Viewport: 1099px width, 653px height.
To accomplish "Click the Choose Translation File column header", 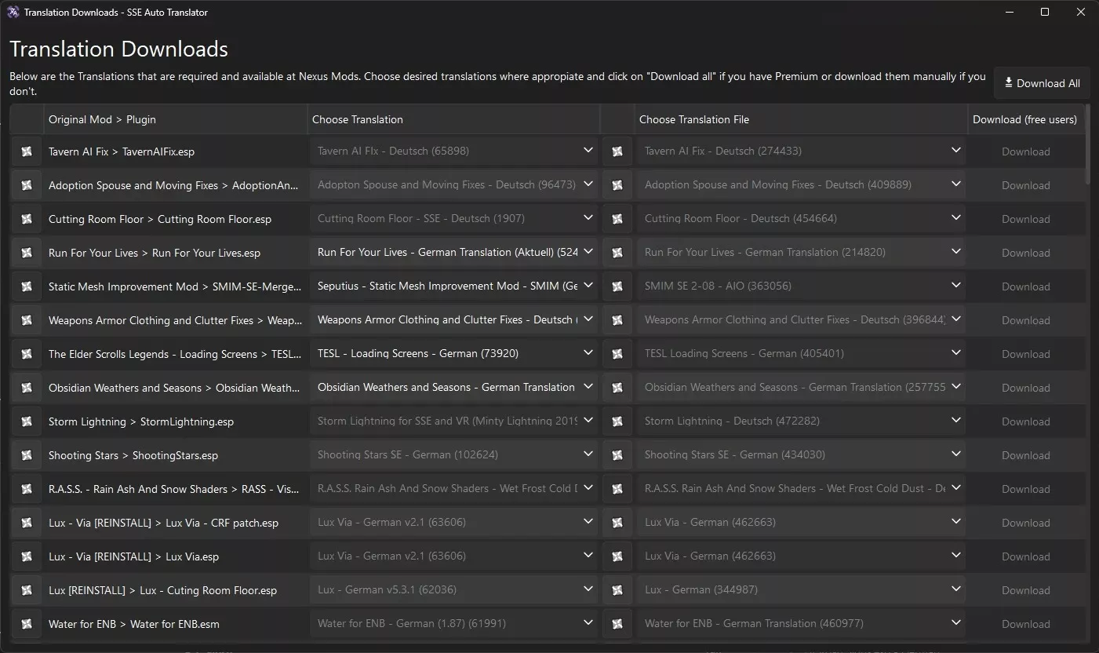I will [801, 119].
